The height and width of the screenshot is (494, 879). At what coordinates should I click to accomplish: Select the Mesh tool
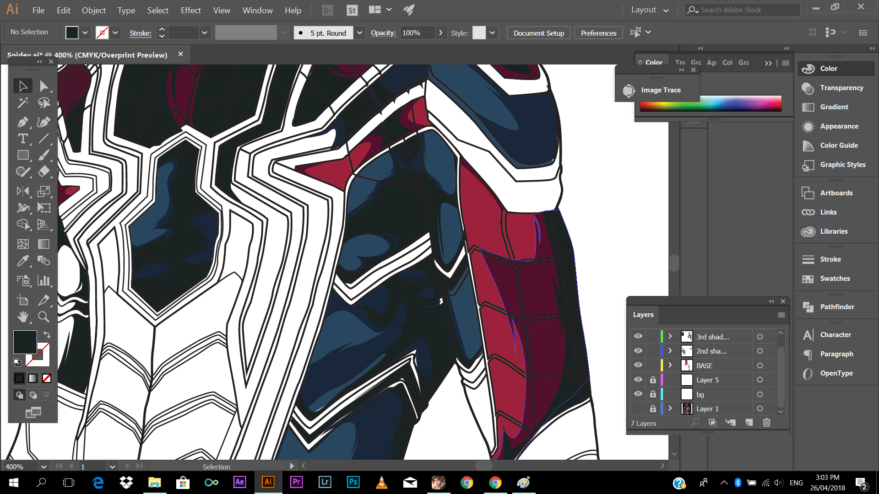click(23, 244)
